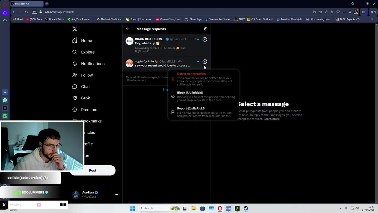Click the heart bookmark icon in address bar
The width and height of the screenshot is (378, 213).
click(338, 12)
